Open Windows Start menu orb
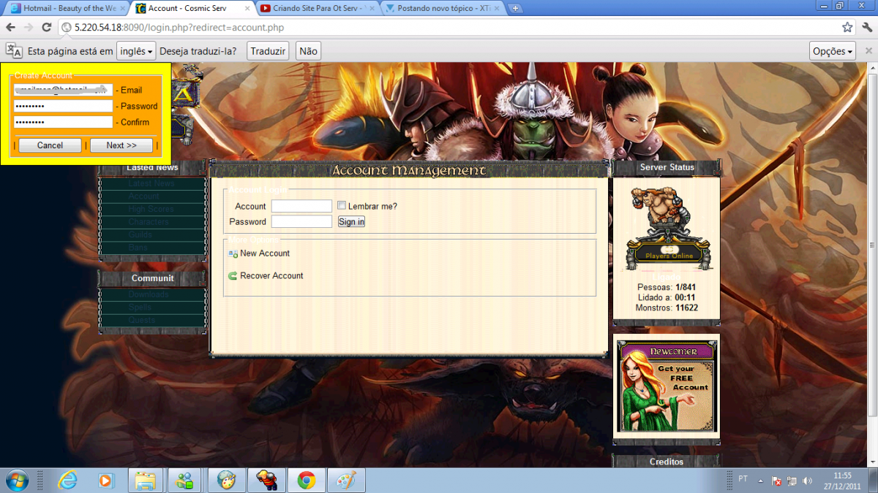 pos(17,480)
